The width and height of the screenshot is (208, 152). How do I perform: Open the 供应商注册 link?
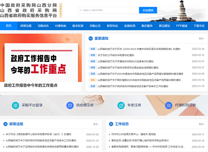(x=85, y=105)
